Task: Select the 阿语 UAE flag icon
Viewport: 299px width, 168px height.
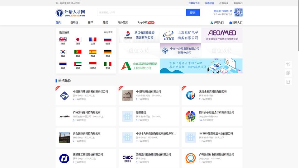Action: click(x=78, y=64)
